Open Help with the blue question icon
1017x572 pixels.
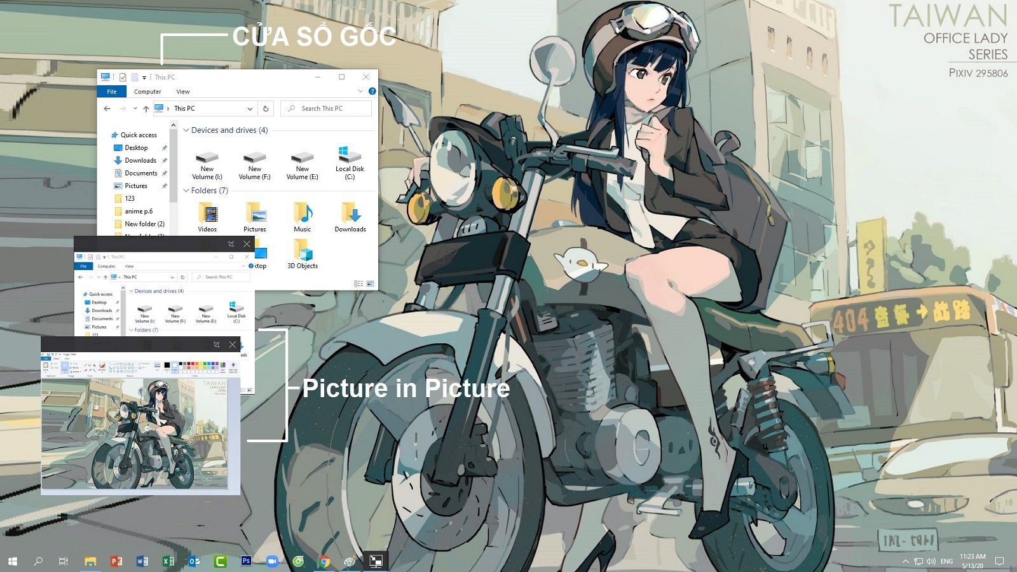point(372,92)
